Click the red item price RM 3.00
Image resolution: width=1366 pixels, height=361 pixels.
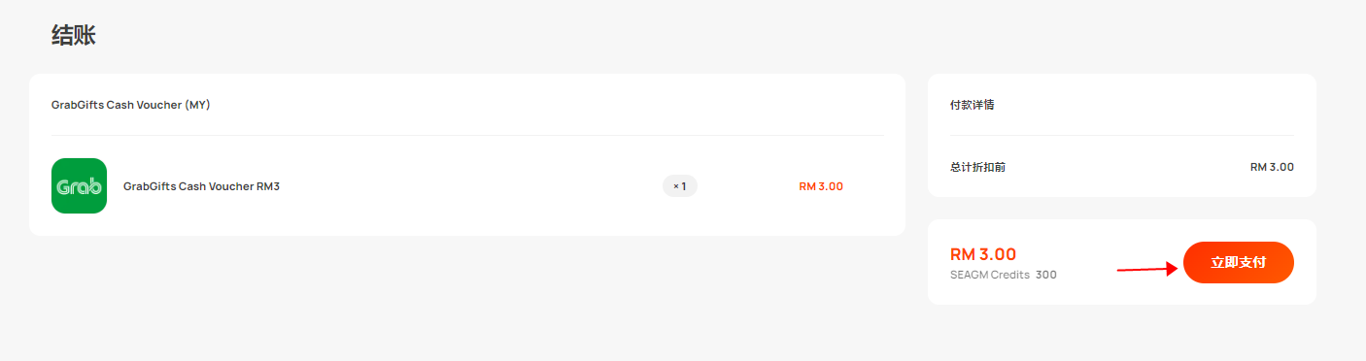pos(821,186)
